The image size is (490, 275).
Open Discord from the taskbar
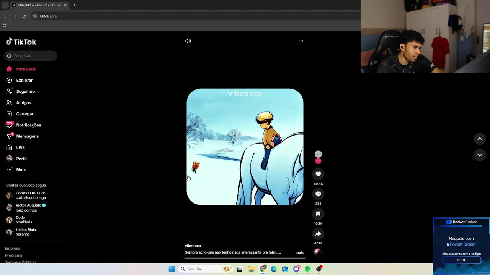[x=296, y=269]
